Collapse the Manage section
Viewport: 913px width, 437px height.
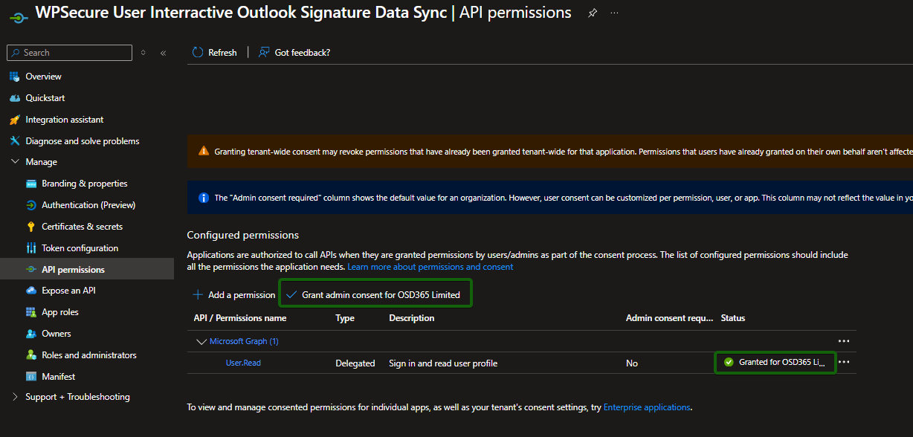pyautogui.click(x=16, y=162)
